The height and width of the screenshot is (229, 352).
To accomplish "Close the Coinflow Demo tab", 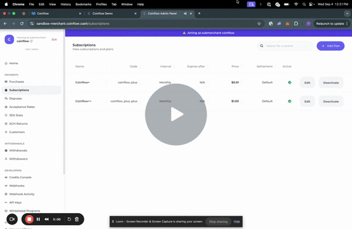I will click(135, 13).
